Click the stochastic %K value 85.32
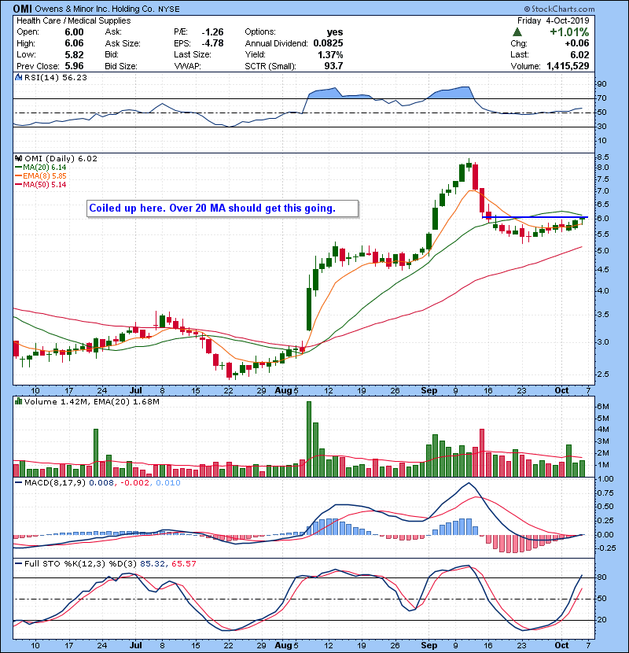This screenshot has height=653, width=629. tap(153, 563)
